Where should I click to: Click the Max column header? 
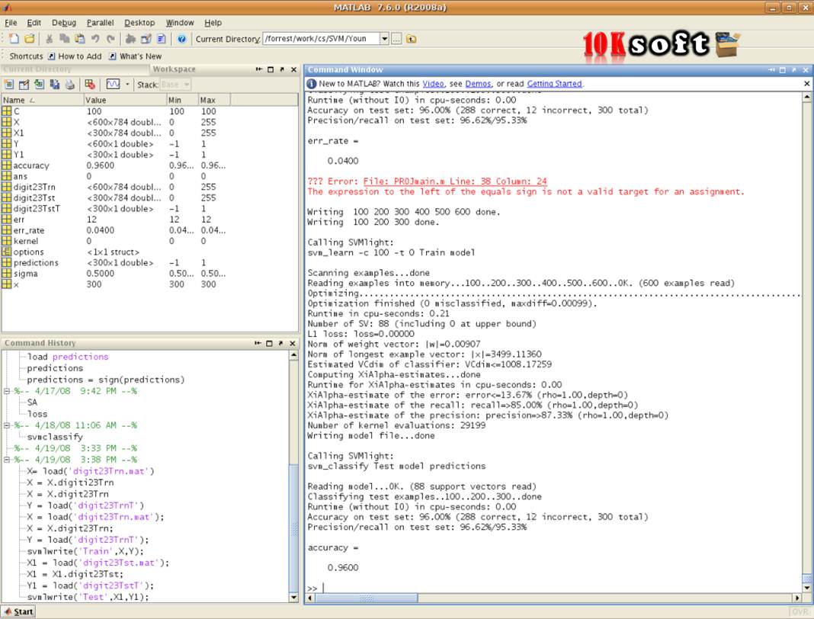214,100
